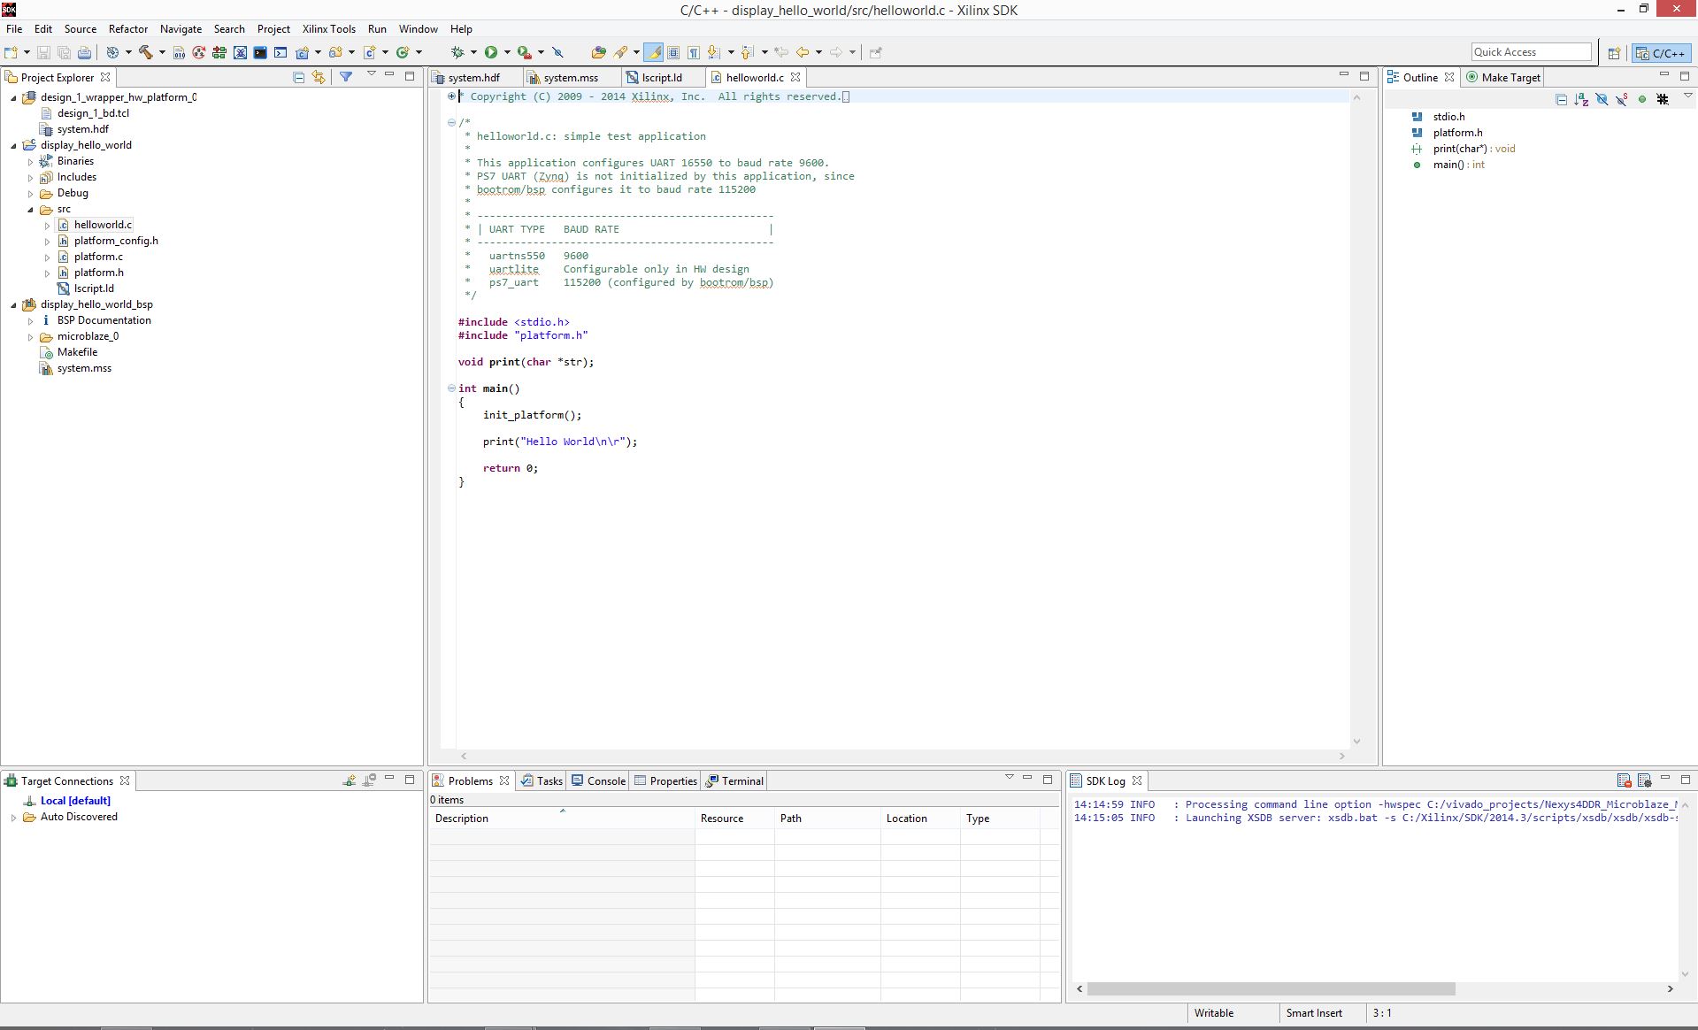Collapse the display_hello_world_bsp project node
The width and height of the screenshot is (1698, 1030).
(13, 305)
